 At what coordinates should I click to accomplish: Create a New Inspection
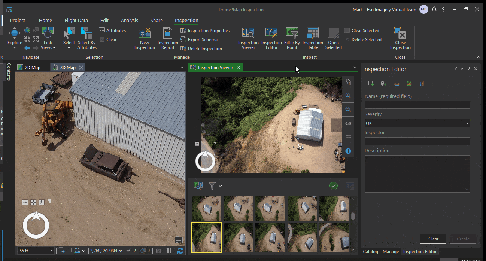point(145,38)
